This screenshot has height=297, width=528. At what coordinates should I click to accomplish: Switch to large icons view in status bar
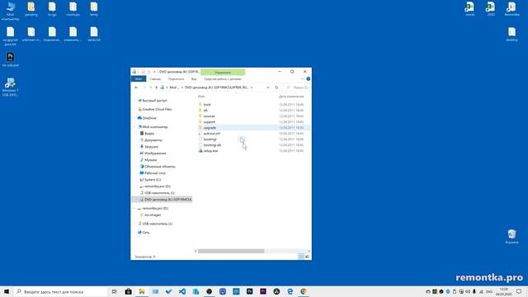[307, 257]
